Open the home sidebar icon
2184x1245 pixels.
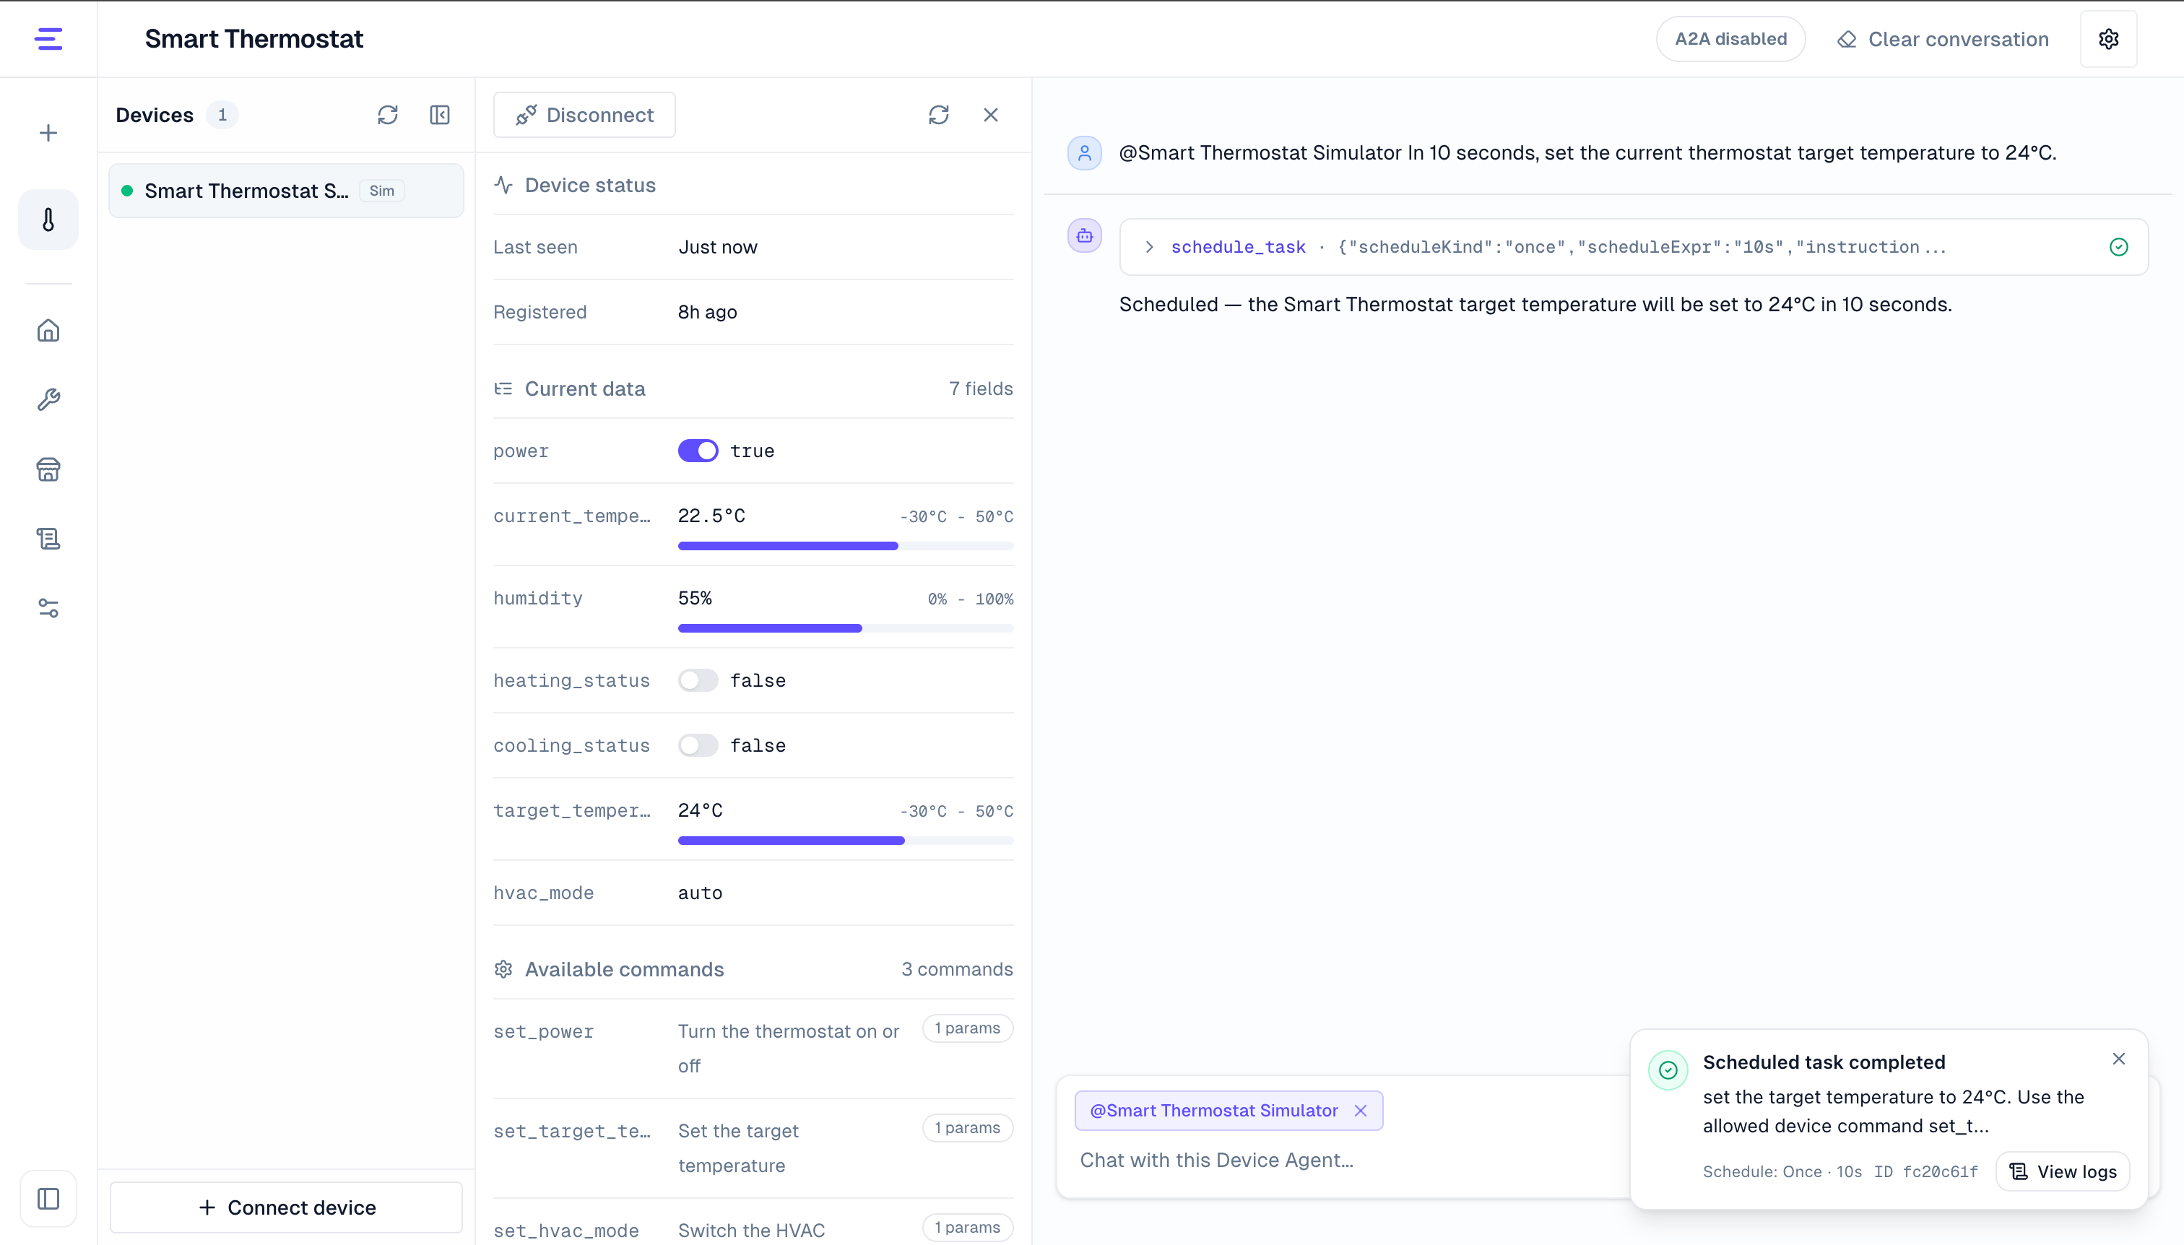(48, 330)
